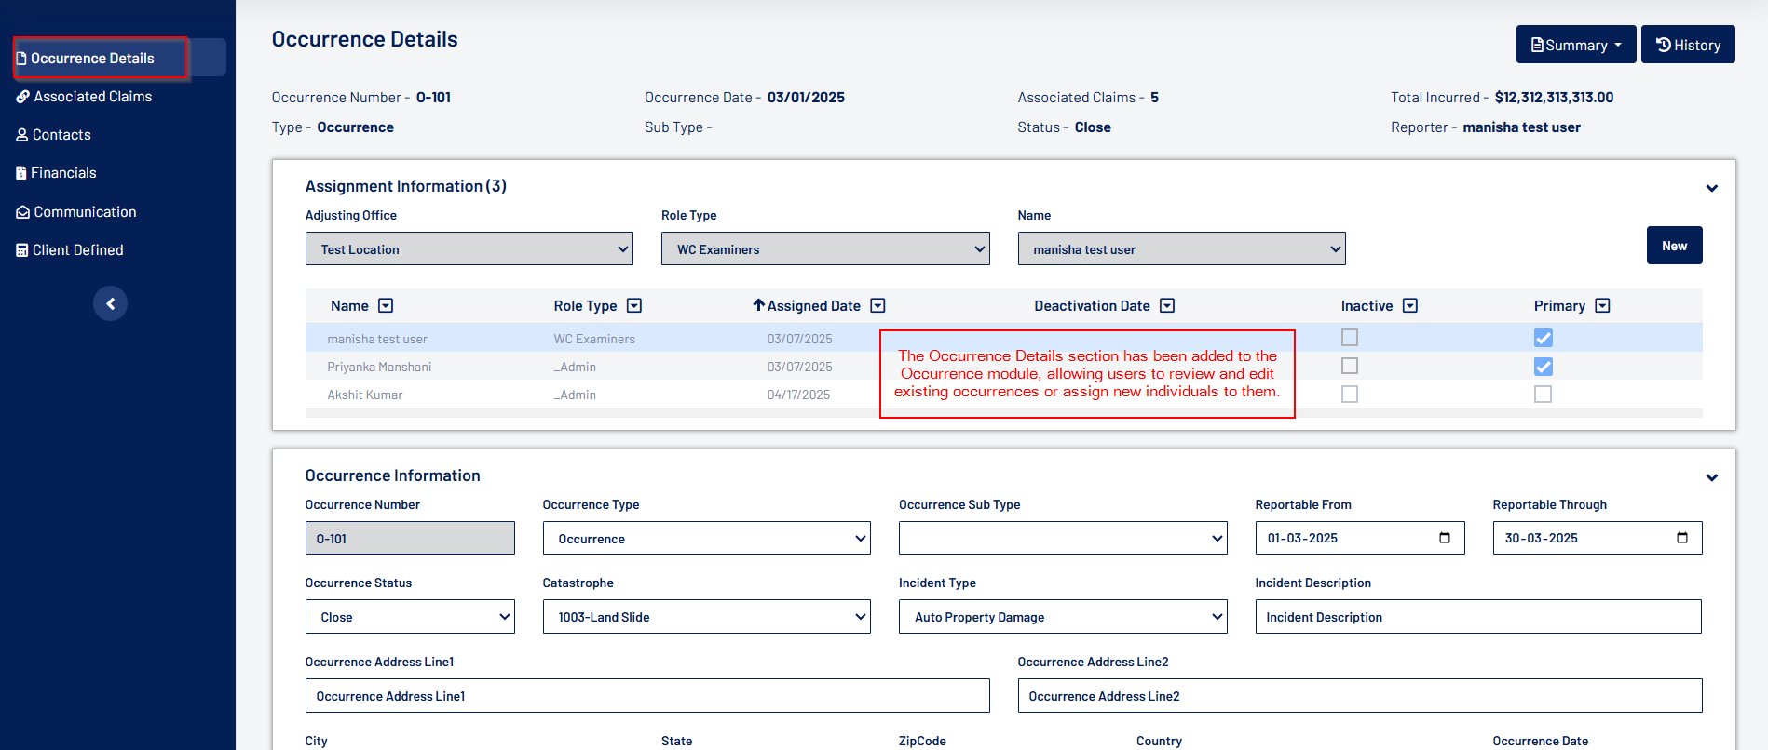1768x750 pixels.
Task: Check Primary checkbox for Akshit Kumar
Action: [1544, 395]
